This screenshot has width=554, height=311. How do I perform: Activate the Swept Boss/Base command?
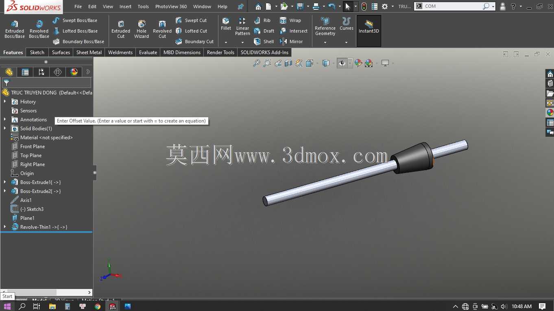[x=75, y=20]
